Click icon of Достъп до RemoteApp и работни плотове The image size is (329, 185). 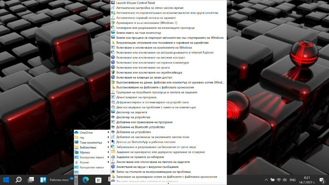113,142
